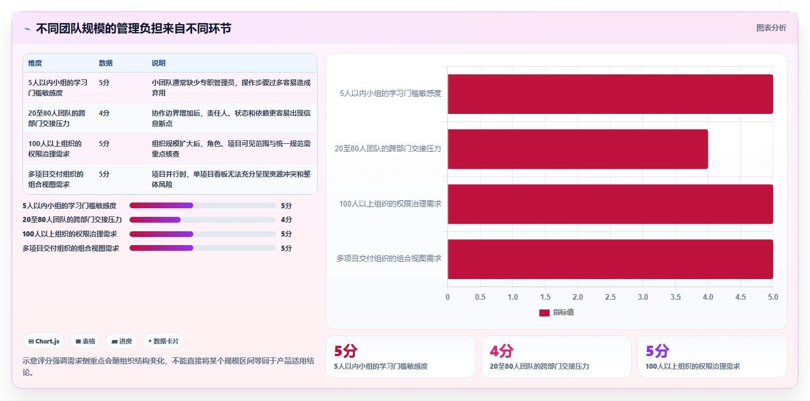Click the 2.5 tick on the chart axis

pos(610,297)
